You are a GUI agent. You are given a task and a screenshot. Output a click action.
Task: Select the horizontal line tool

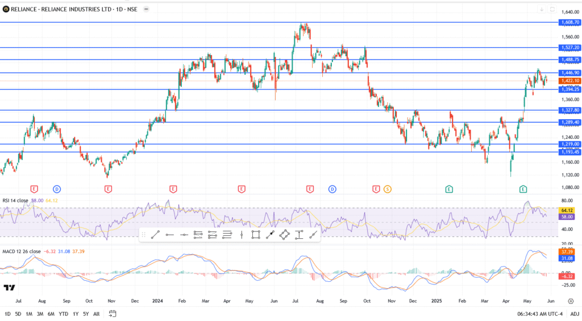point(184,234)
